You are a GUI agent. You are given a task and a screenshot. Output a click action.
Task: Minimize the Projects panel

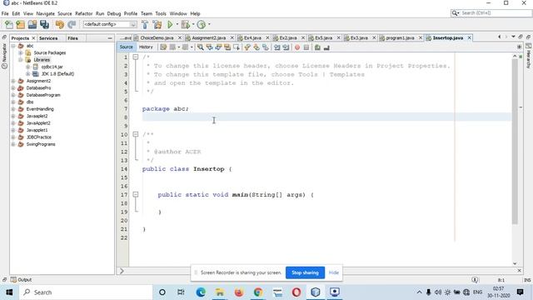110,38
